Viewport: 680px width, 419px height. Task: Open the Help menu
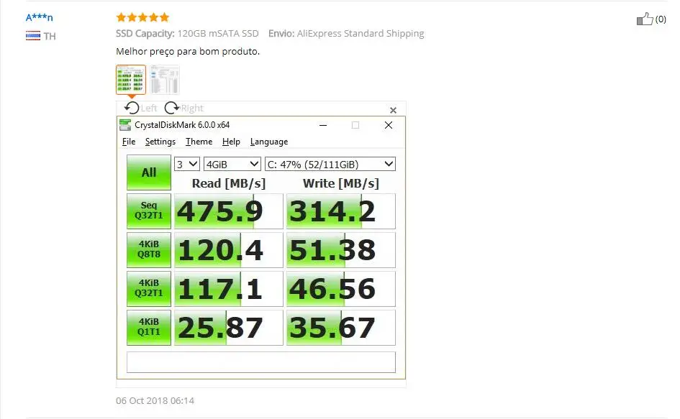click(231, 142)
